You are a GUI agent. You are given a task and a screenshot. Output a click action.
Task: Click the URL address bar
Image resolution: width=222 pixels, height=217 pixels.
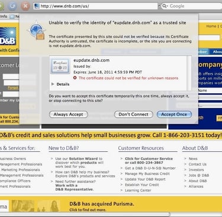(95, 6)
